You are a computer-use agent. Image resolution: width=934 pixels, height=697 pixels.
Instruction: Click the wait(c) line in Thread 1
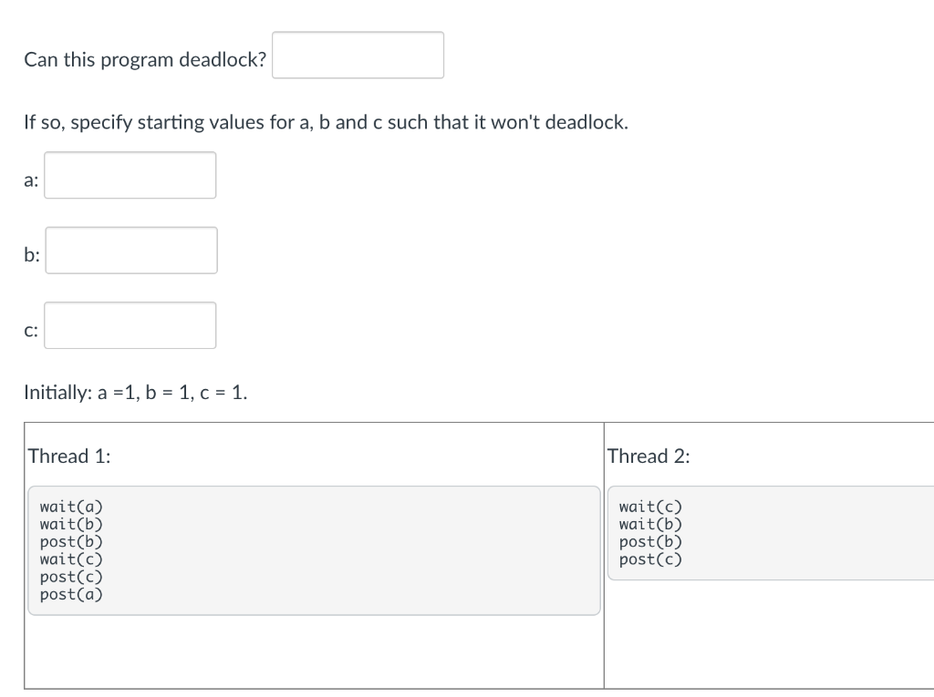[71, 559]
